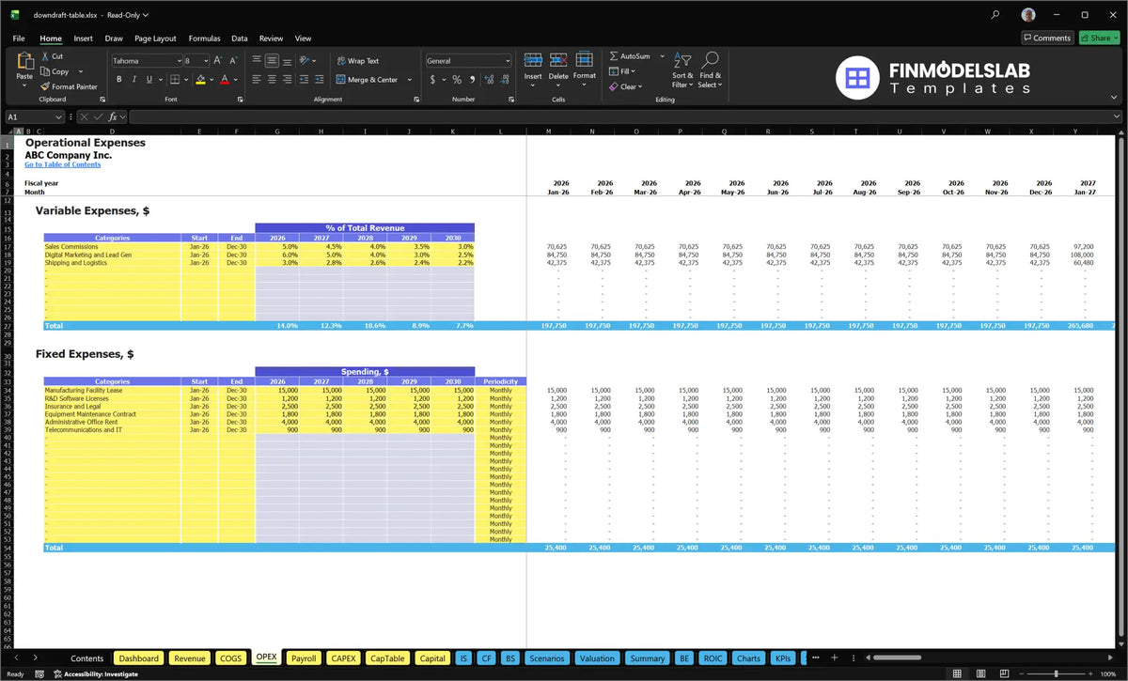
Task: Click Sort & Filter icon
Action: [682, 59]
